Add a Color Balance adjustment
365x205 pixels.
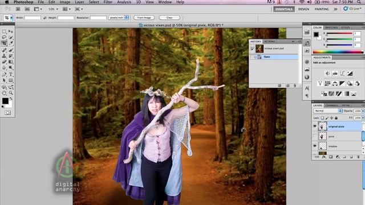[335, 84]
